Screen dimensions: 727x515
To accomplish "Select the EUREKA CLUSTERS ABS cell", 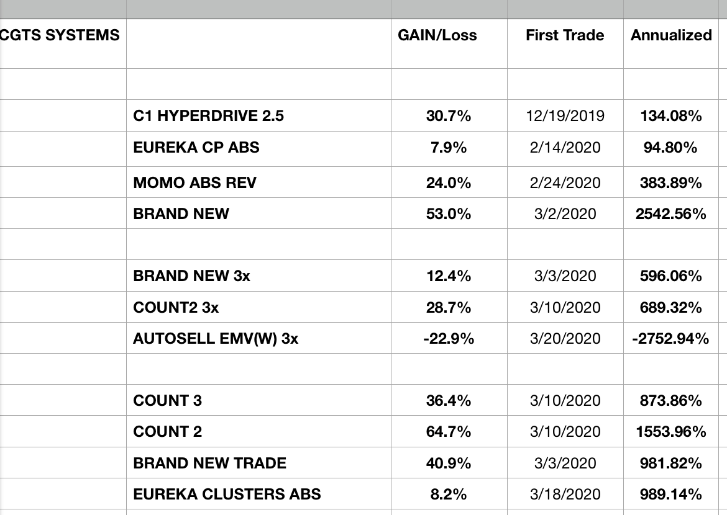I will pos(227,495).
